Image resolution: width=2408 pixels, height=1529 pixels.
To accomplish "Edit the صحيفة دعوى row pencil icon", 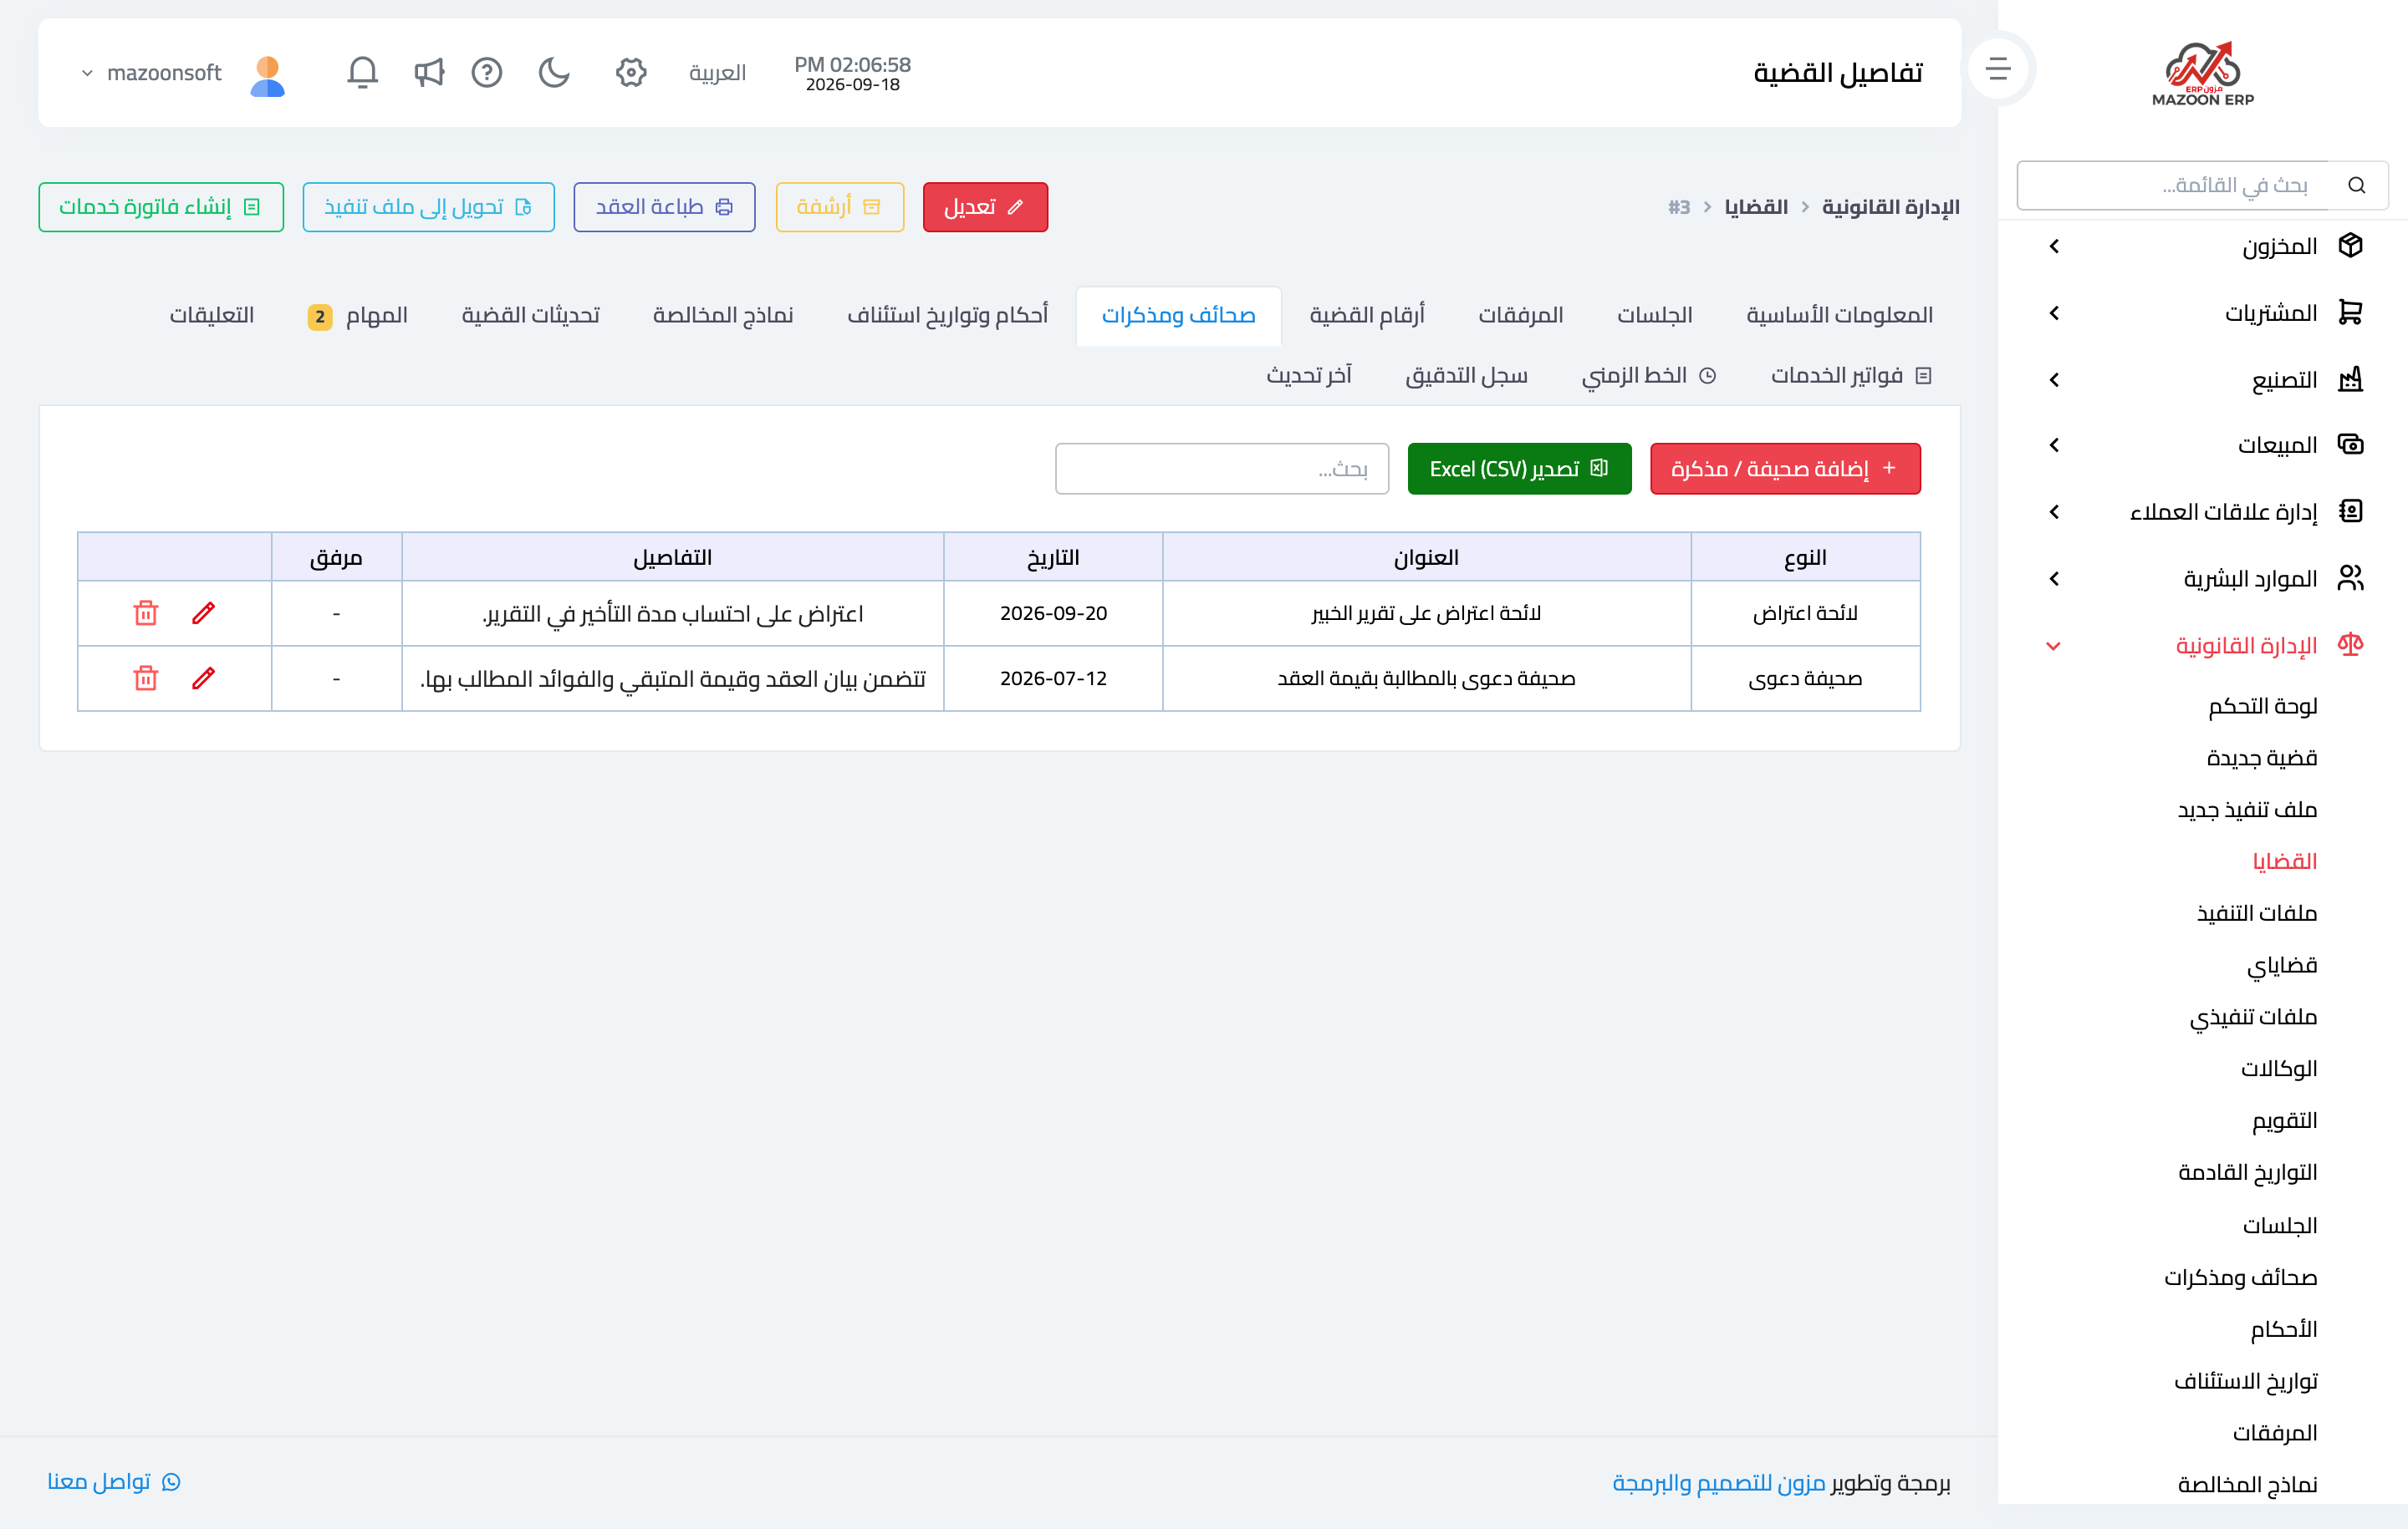I will [x=203, y=678].
